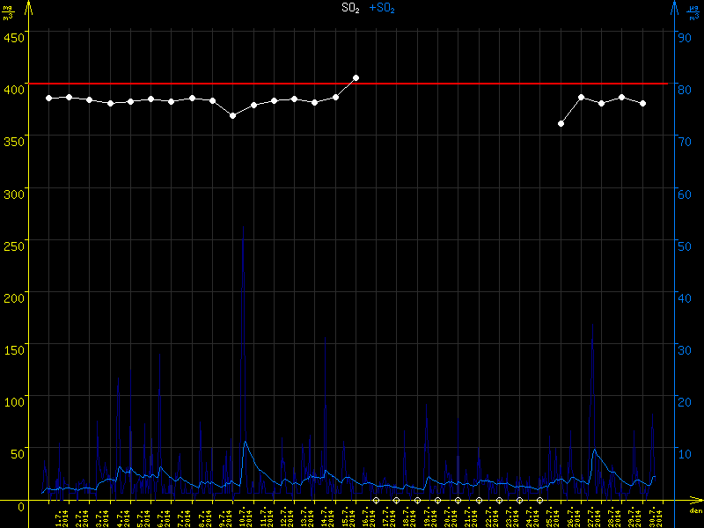This screenshot has height=528, width=704.
Task: Click the 450 label on the left axis
Action: click(14, 36)
